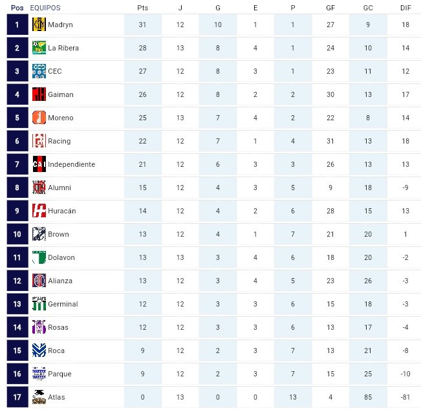The image size is (421, 410).
Task: Select position 1 dark blue cell
Action: (17, 25)
